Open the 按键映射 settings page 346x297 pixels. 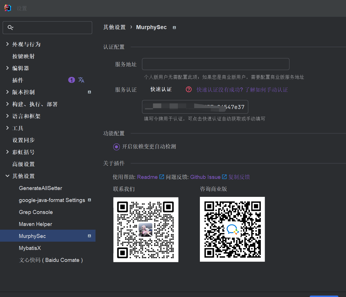23,56
